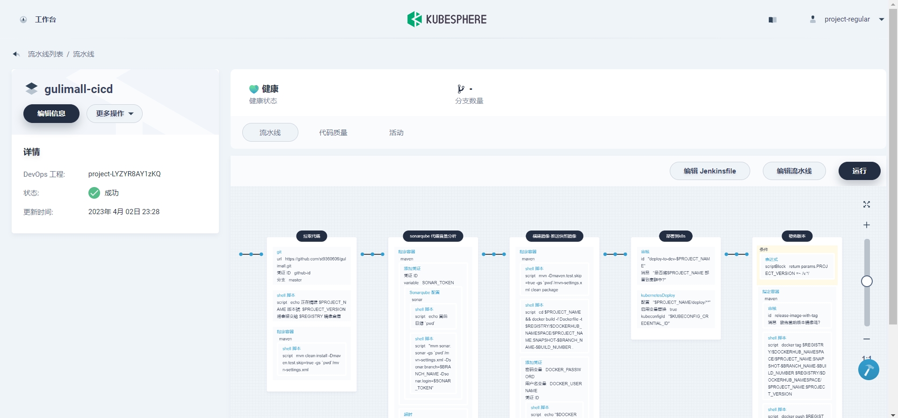Select the 发布版本 stage header

797,236
